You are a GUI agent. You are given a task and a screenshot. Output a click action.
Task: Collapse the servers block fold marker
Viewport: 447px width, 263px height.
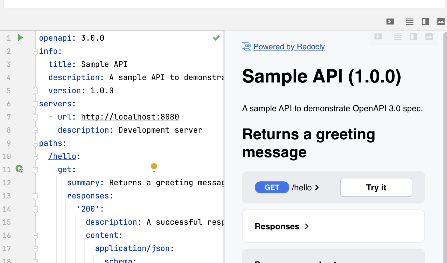click(x=35, y=104)
